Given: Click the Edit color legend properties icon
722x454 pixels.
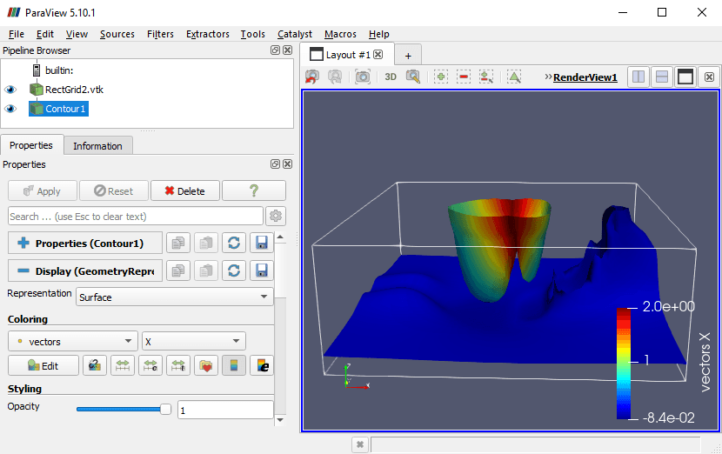Looking at the screenshot, I should tap(262, 366).
